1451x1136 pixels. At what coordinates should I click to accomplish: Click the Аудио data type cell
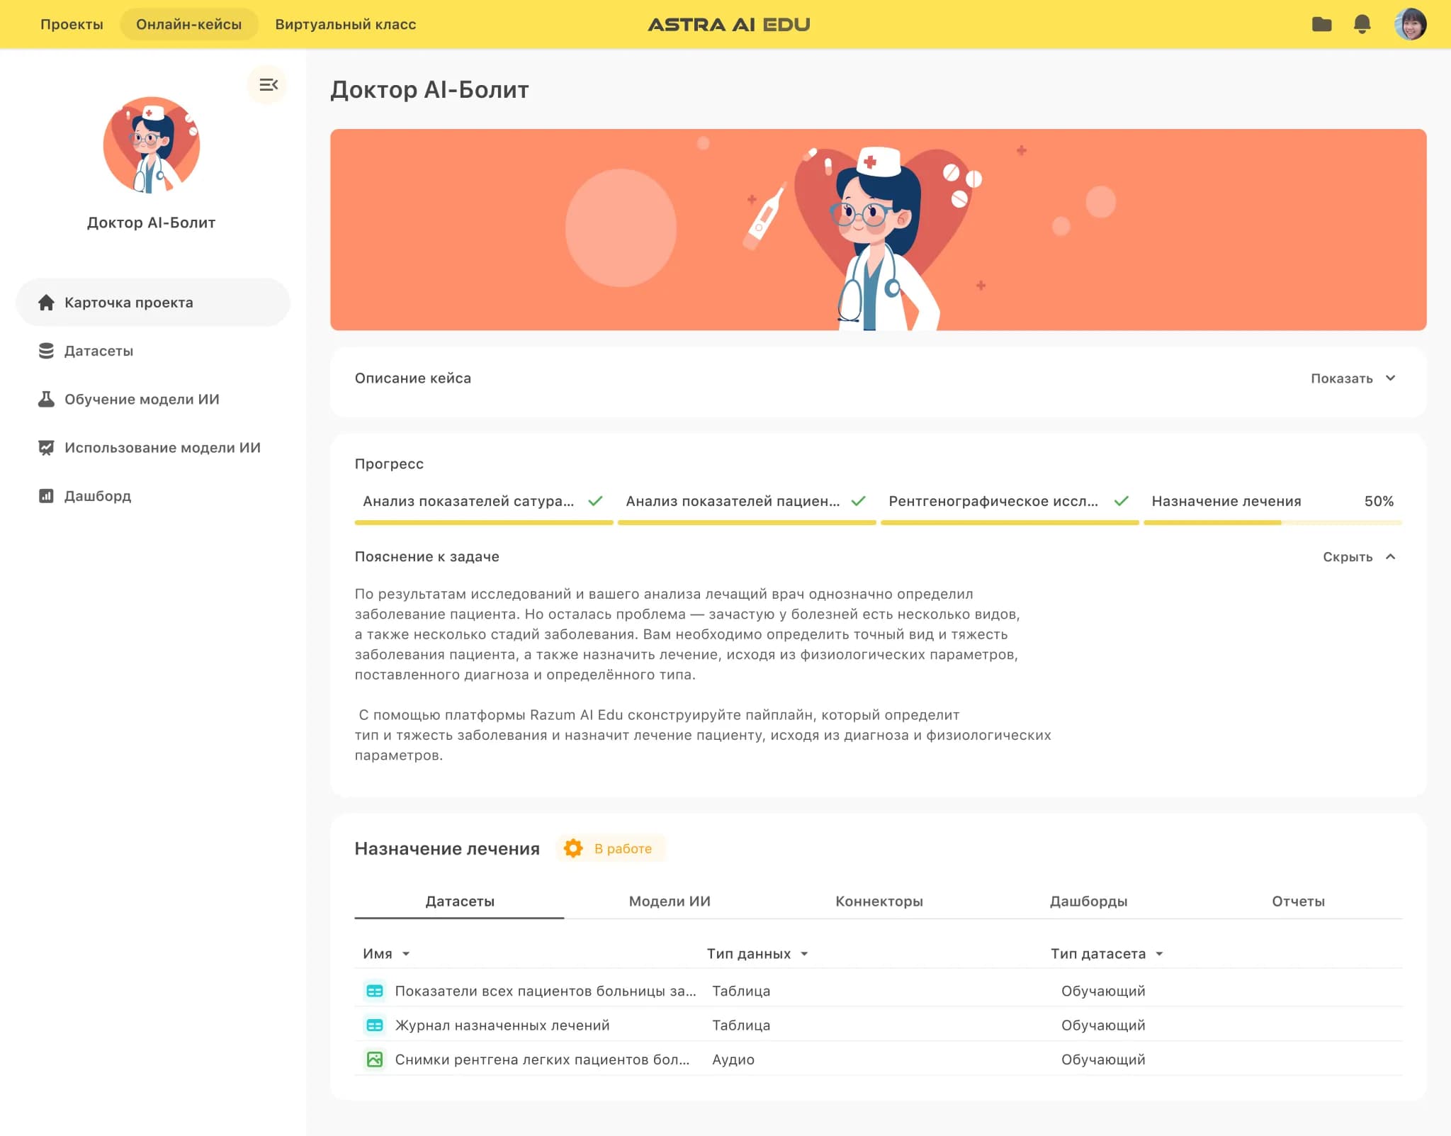pyautogui.click(x=733, y=1059)
